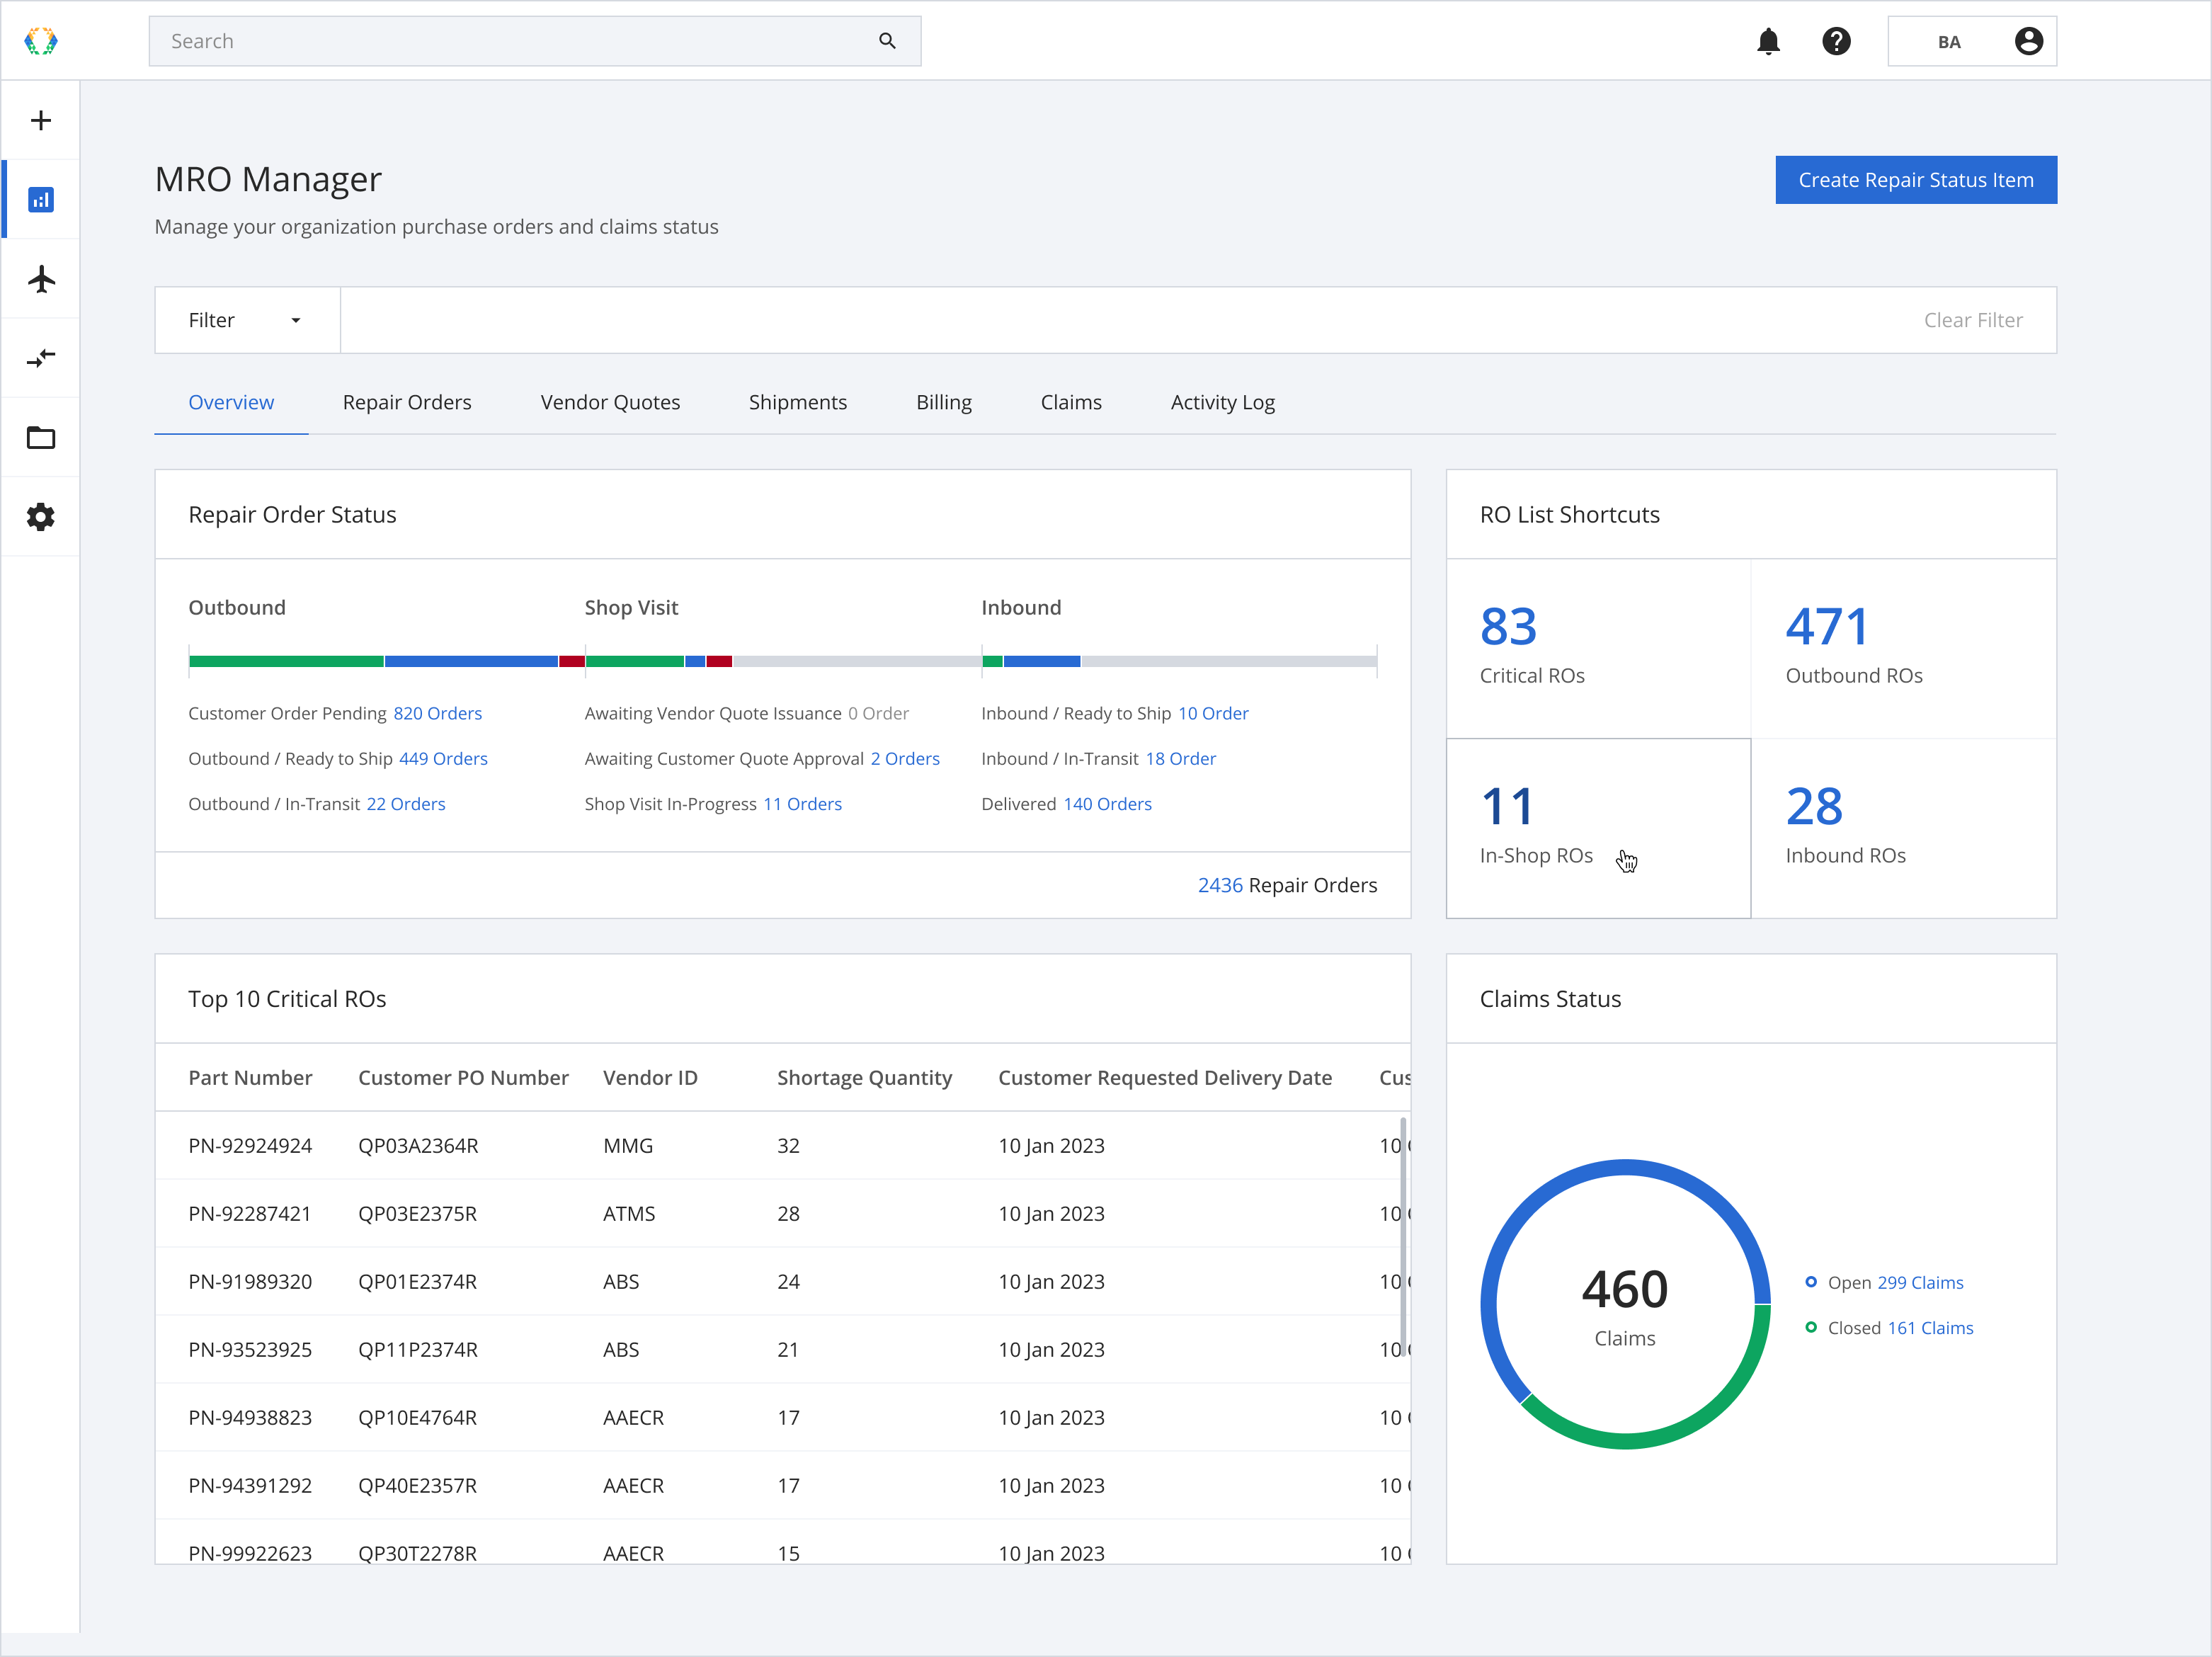Click Customer Requested Delivery Date header

[1165, 1078]
